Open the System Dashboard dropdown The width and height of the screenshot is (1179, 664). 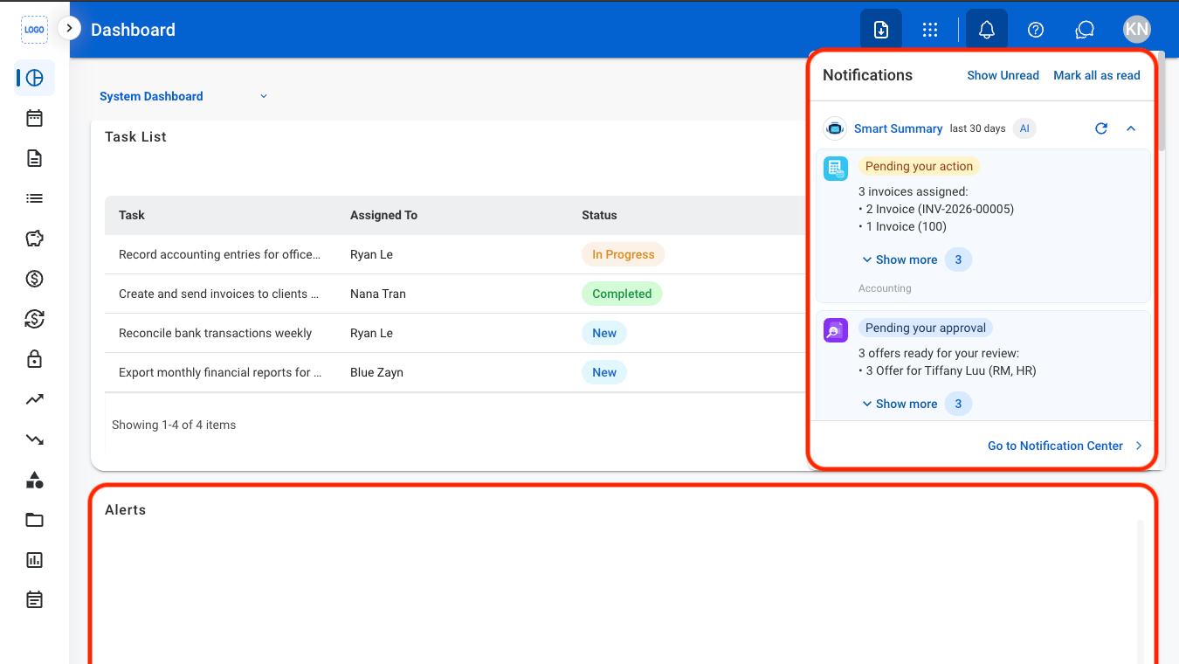point(183,96)
